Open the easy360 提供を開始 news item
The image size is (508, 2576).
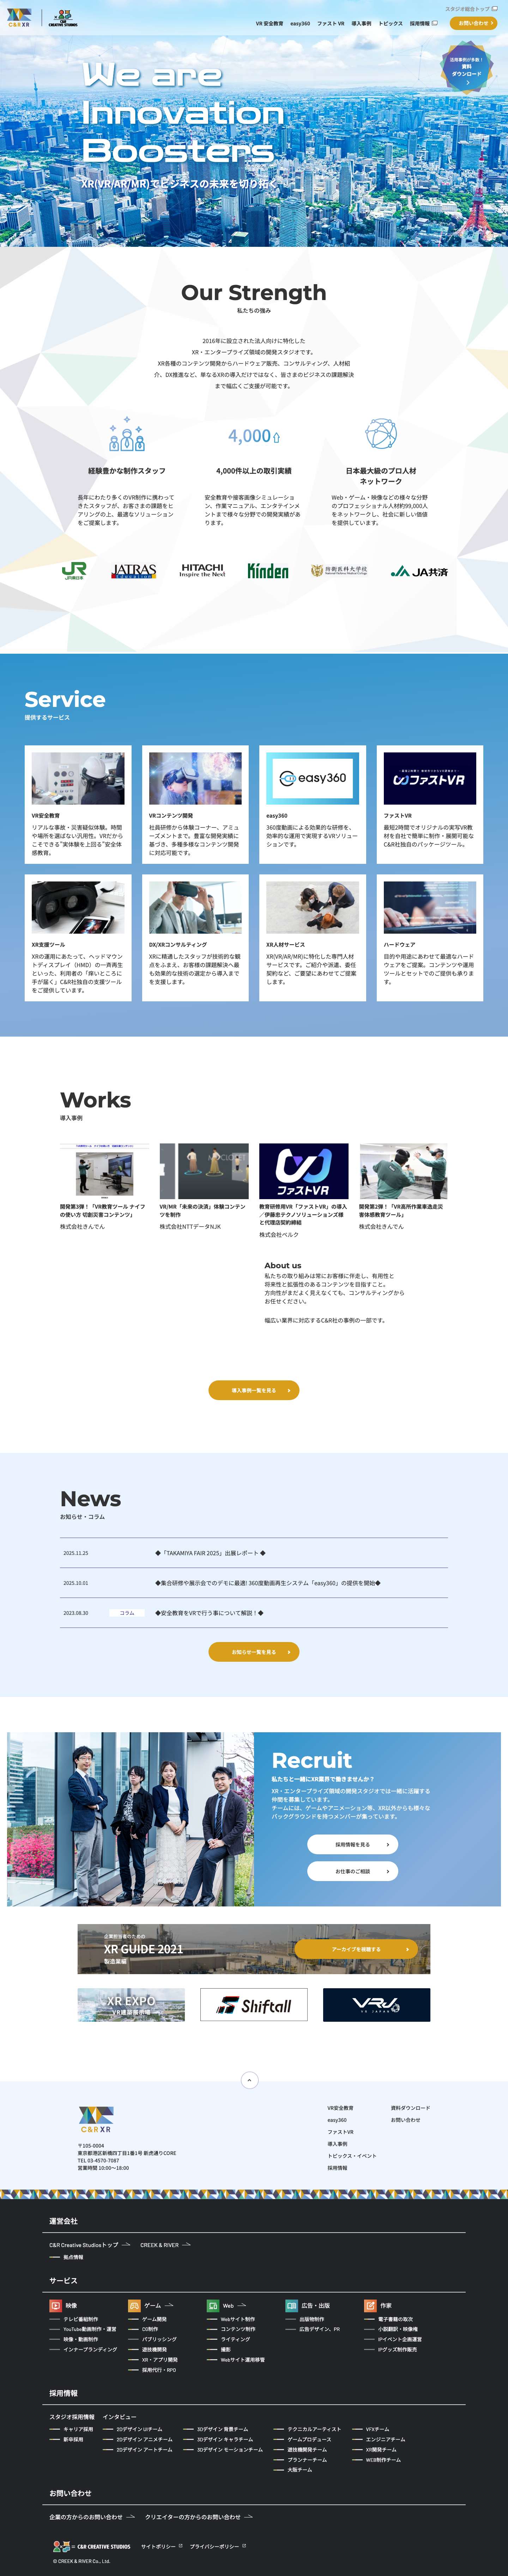tap(254, 1583)
